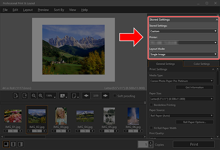
Task: Zoom out the preview
Action: pyautogui.click(x=34, y=96)
